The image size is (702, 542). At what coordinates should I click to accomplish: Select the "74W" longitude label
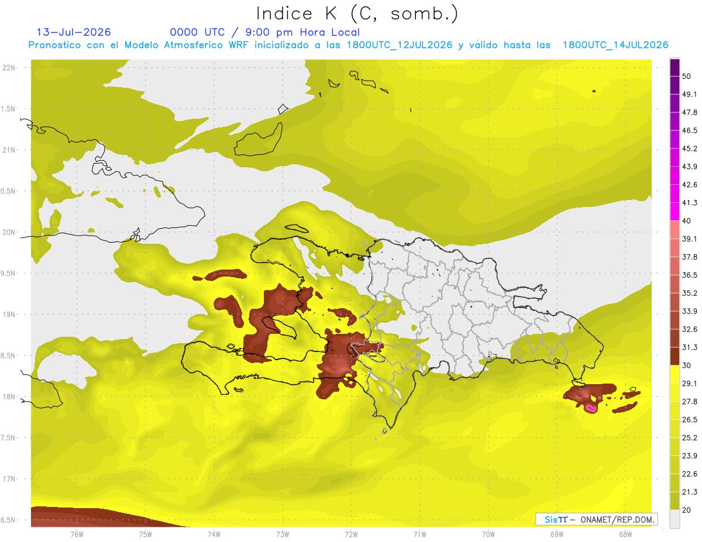click(x=214, y=534)
